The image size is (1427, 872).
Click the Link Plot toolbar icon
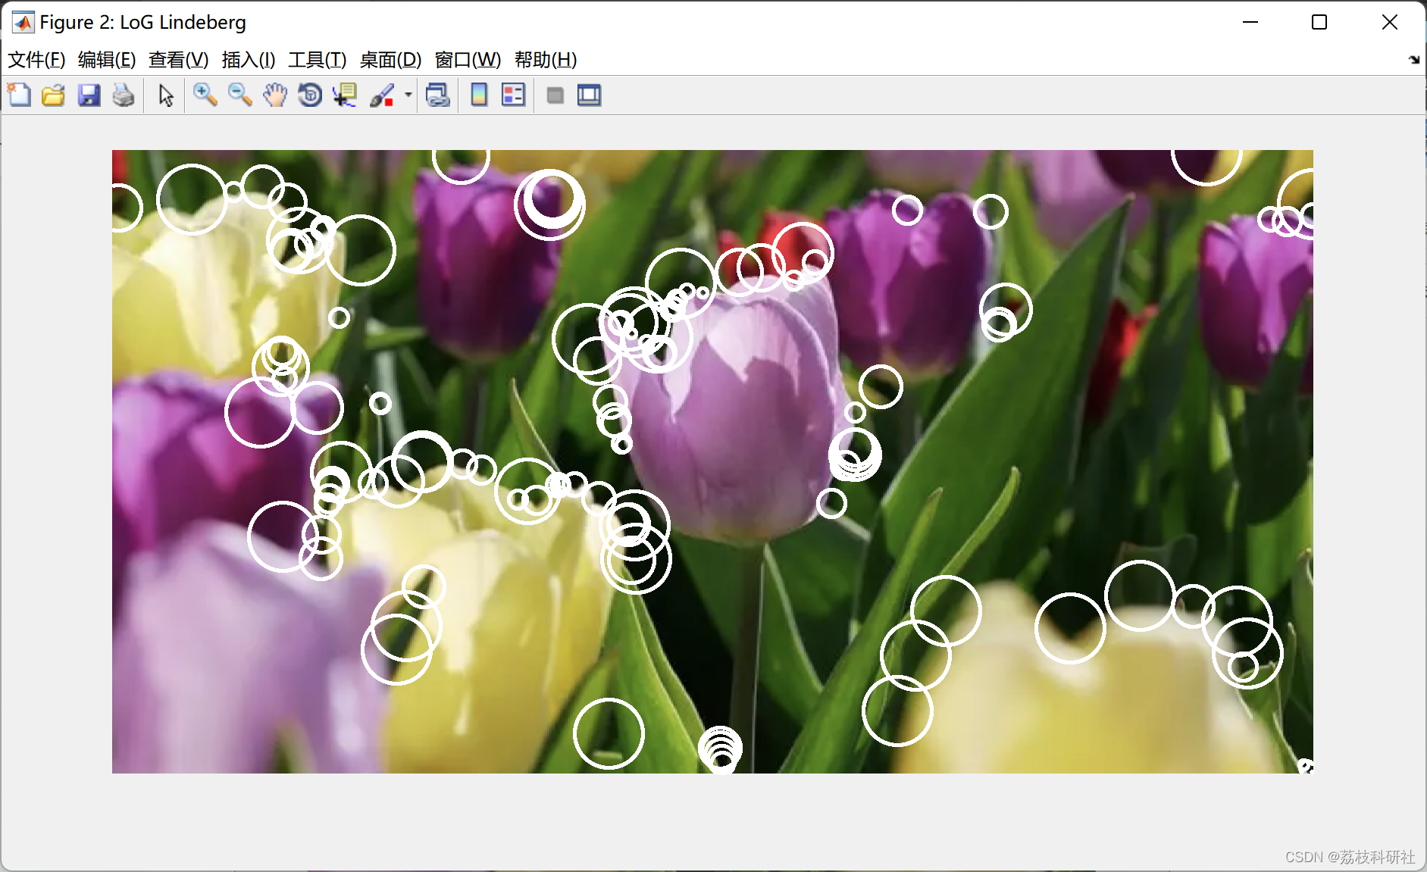click(x=438, y=95)
